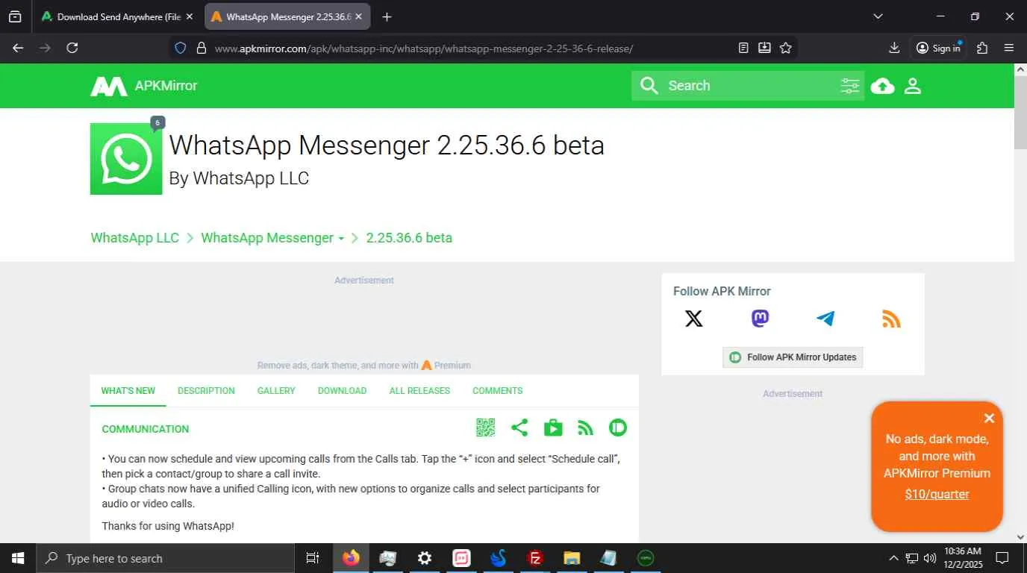Image resolution: width=1027 pixels, height=573 pixels.
Task: Close the APKMirror Premium popup
Action: pos(989,419)
